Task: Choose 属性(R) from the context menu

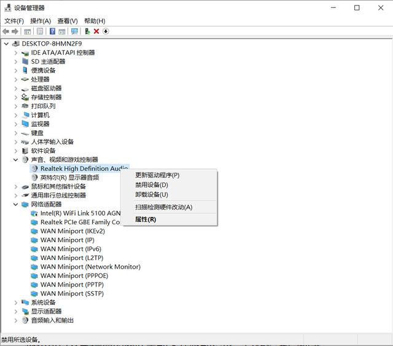Action: coord(170,219)
